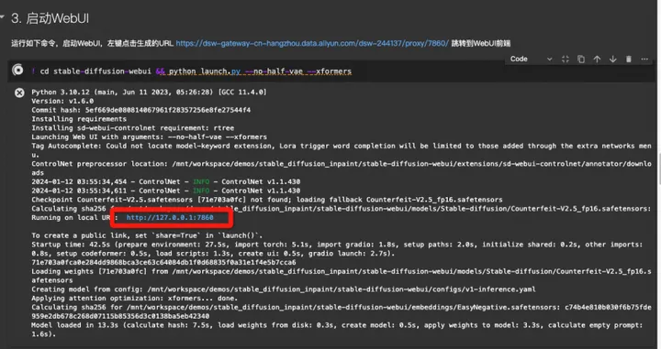Image resolution: width=661 pixels, height=349 pixels.
Task: Delete the cell using the trash icon
Action: click(629, 60)
